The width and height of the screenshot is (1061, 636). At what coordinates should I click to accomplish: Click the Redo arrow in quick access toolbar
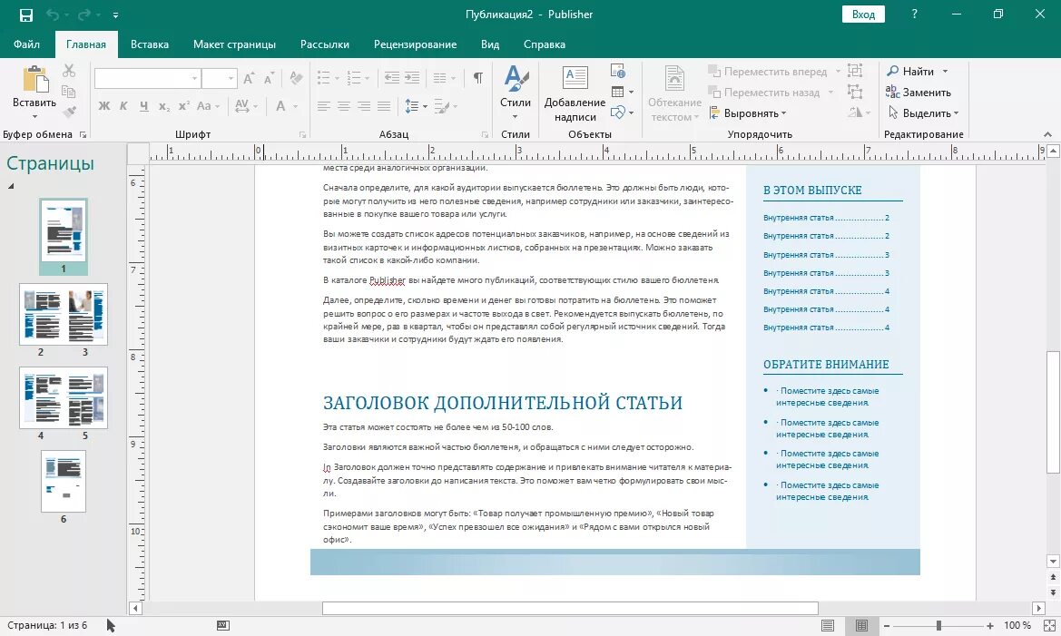click(84, 15)
